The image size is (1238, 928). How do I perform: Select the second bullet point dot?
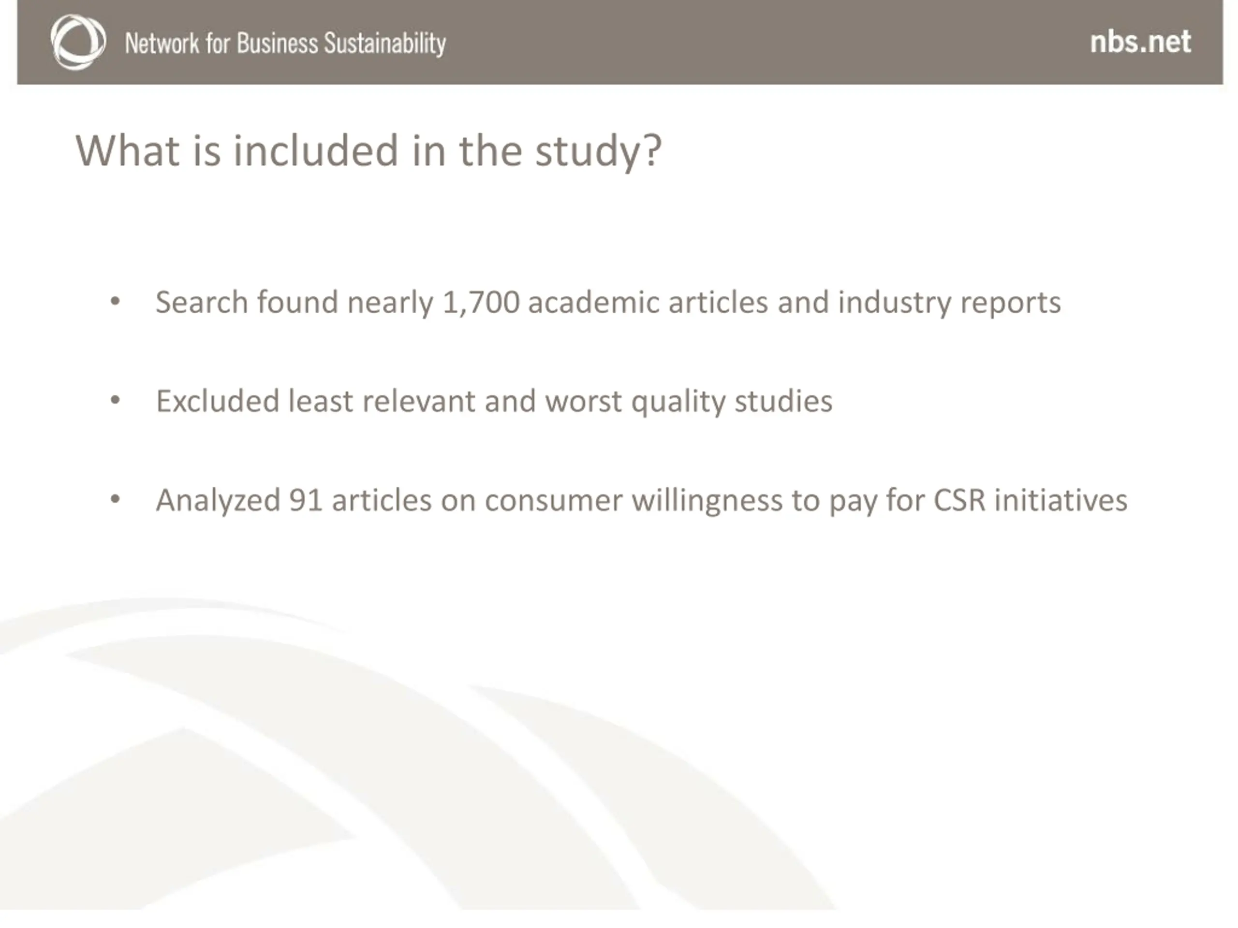[x=115, y=401]
